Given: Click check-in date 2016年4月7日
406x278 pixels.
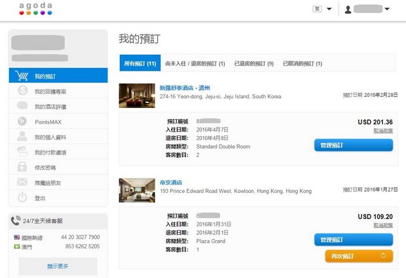Looking at the screenshot, I should 212,130.
